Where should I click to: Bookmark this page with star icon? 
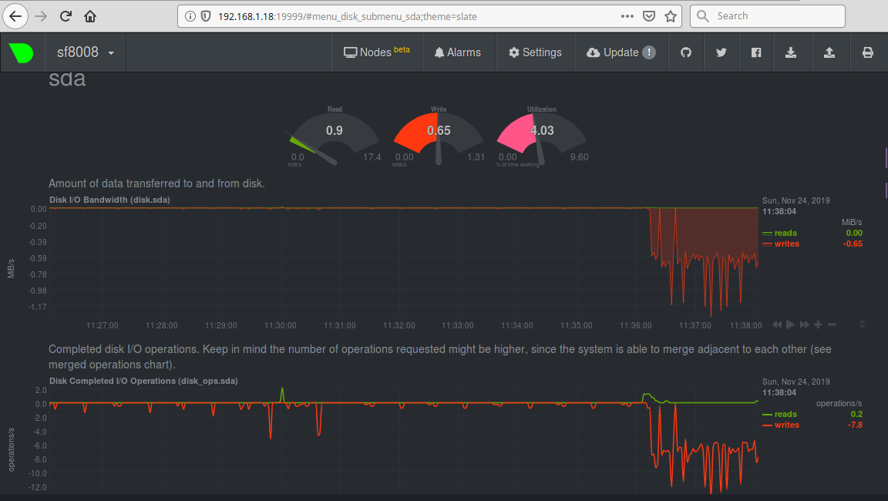pyautogui.click(x=671, y=16)
